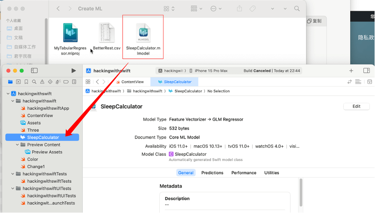Click the Edit button
The width and height of the screenshot is (375, 213).
(x=356, y=106)
